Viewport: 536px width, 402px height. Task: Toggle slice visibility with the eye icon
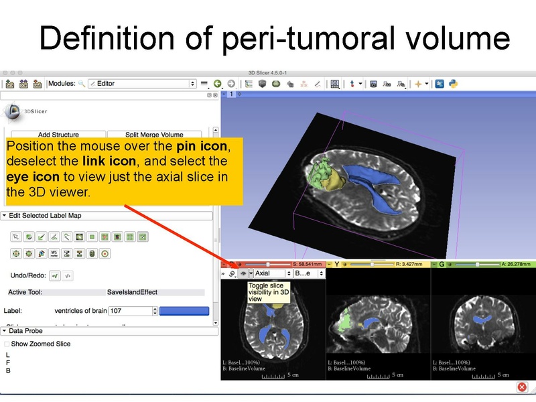click(x=243, y=273)
